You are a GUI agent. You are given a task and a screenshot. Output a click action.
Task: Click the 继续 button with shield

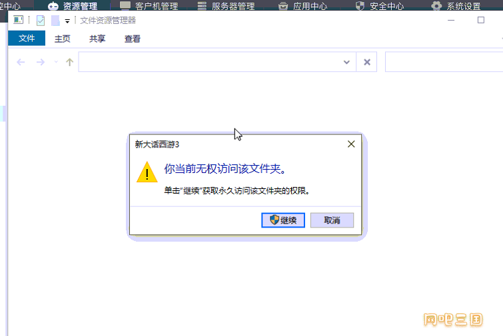pos(283,220)
